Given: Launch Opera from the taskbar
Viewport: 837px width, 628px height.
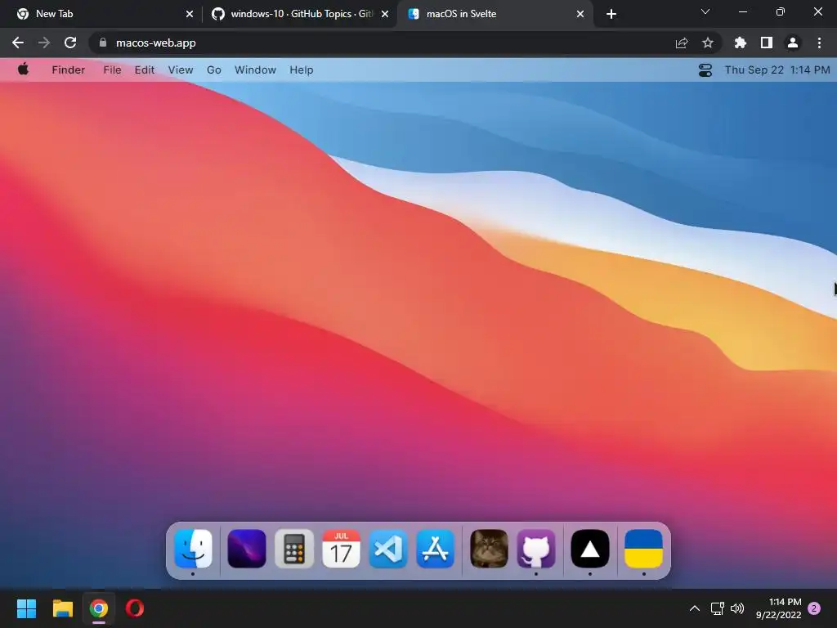Looking at the screenshot, I should [x=135, y=608].
